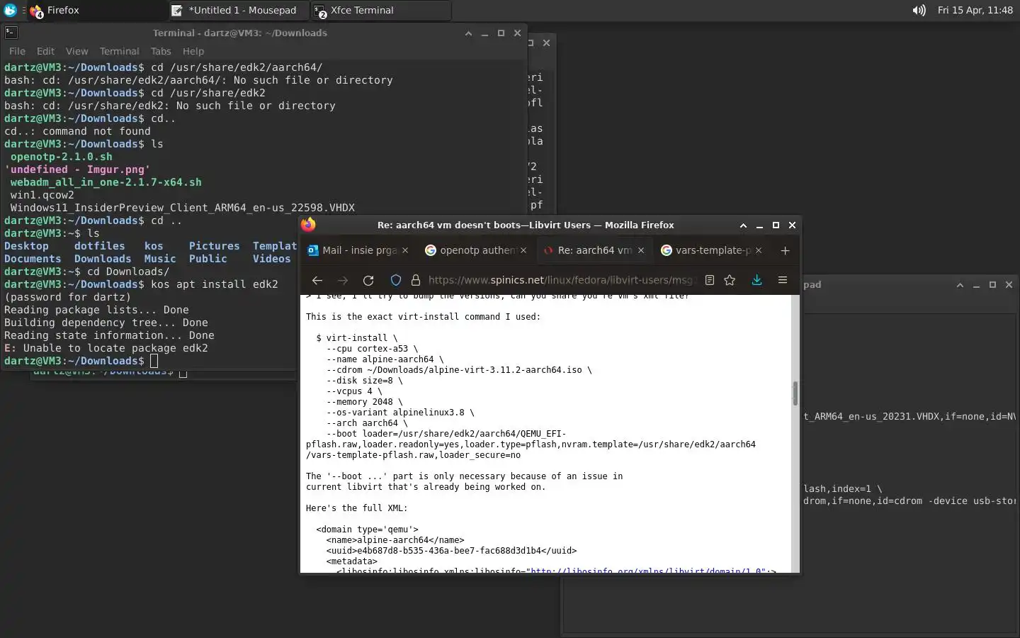
Task: Click 'Unable to locate package edk2' line
Action: [x=106, y=348]
